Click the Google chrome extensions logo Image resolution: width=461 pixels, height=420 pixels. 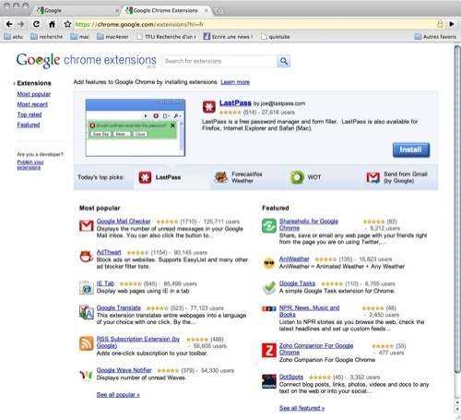(87, 60)
